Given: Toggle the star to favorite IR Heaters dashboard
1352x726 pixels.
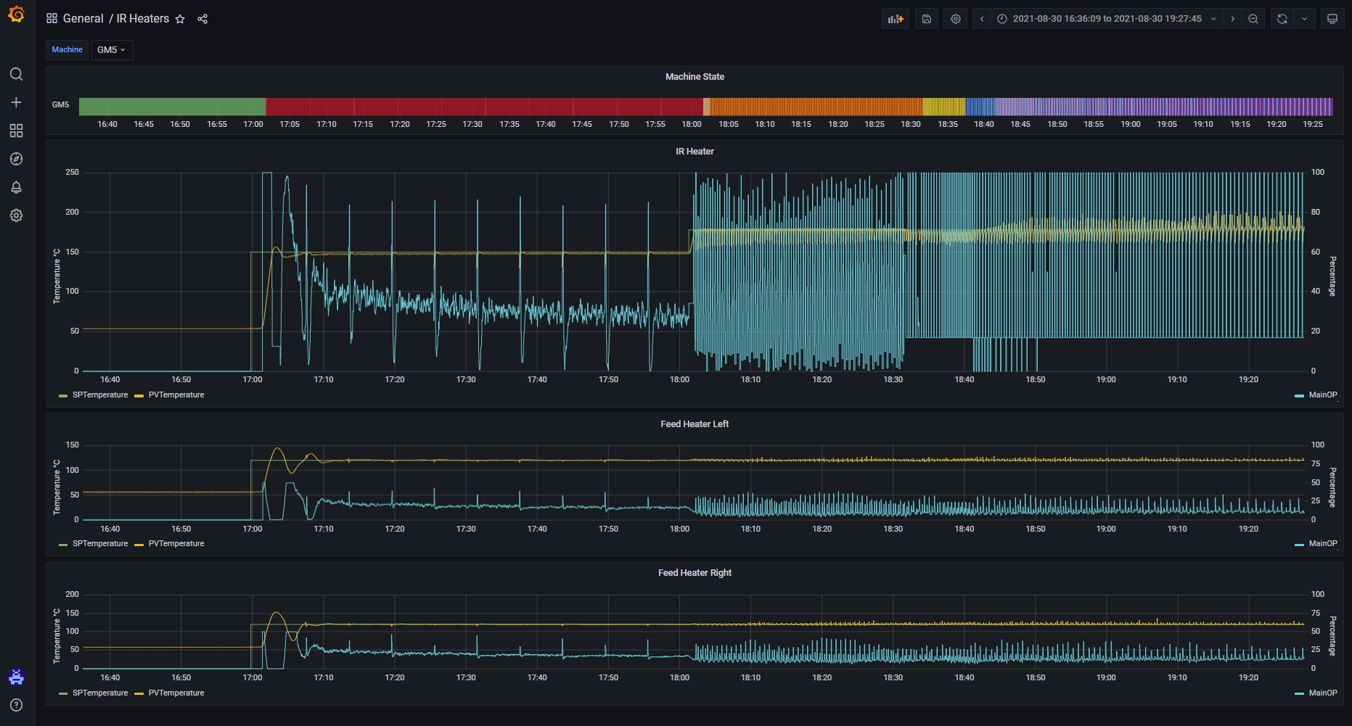Looking at the screenshot, I should (x=180, y=19).
